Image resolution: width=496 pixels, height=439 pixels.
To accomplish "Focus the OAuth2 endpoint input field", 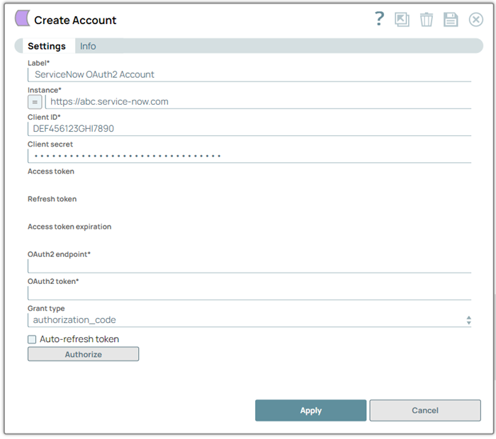I will 249,266.
